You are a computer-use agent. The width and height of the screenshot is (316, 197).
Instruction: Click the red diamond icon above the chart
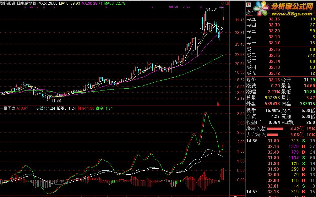pyautogui.click(x=222, y=3)
